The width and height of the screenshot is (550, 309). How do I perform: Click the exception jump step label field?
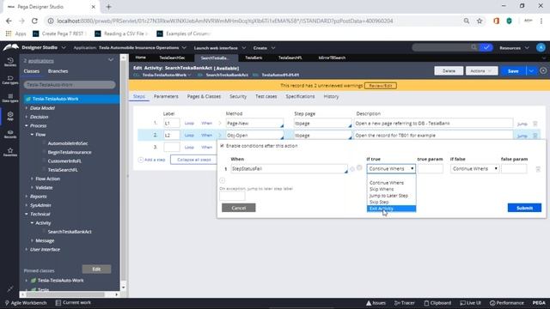232,197
